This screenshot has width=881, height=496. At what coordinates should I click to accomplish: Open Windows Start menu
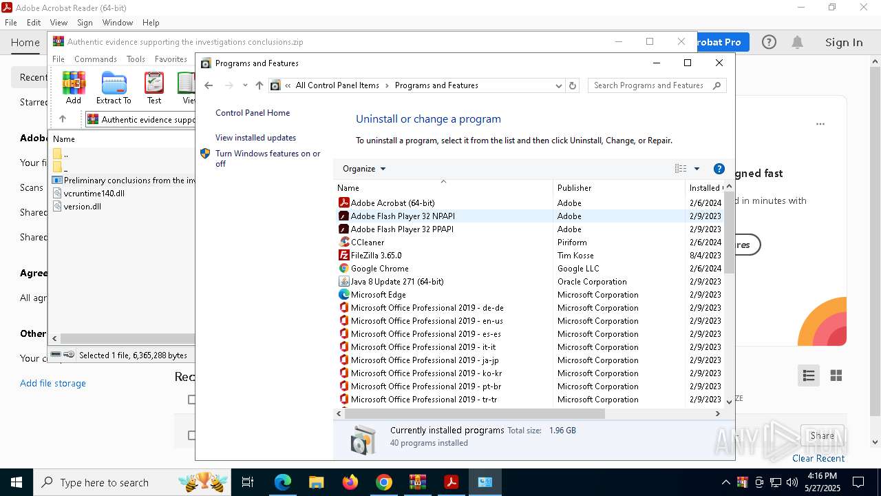pyautogui.click(x=17, y=482)
